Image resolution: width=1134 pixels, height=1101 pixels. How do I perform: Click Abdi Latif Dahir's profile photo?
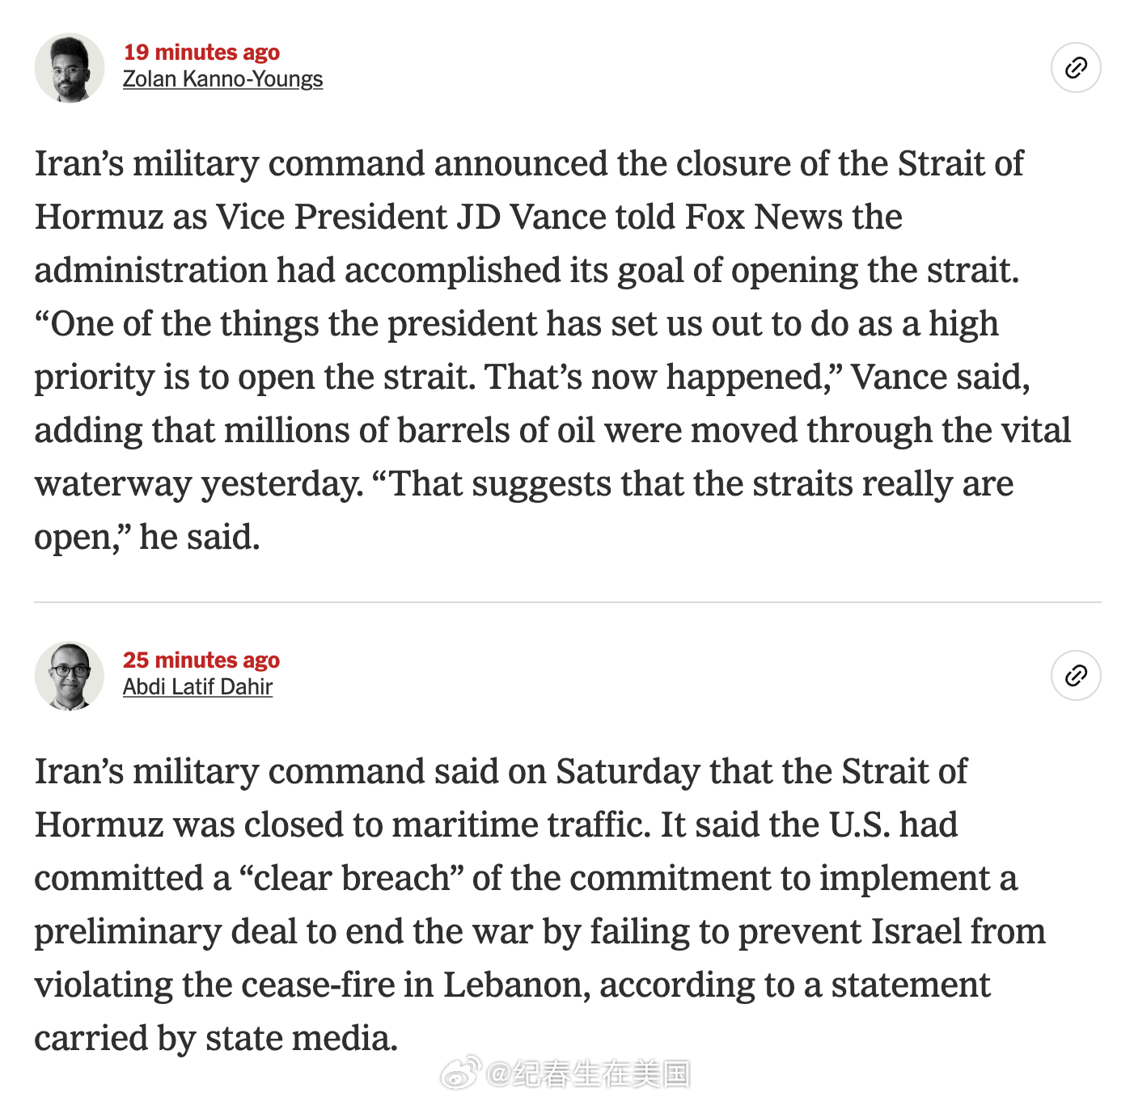(x=70, y=676)
